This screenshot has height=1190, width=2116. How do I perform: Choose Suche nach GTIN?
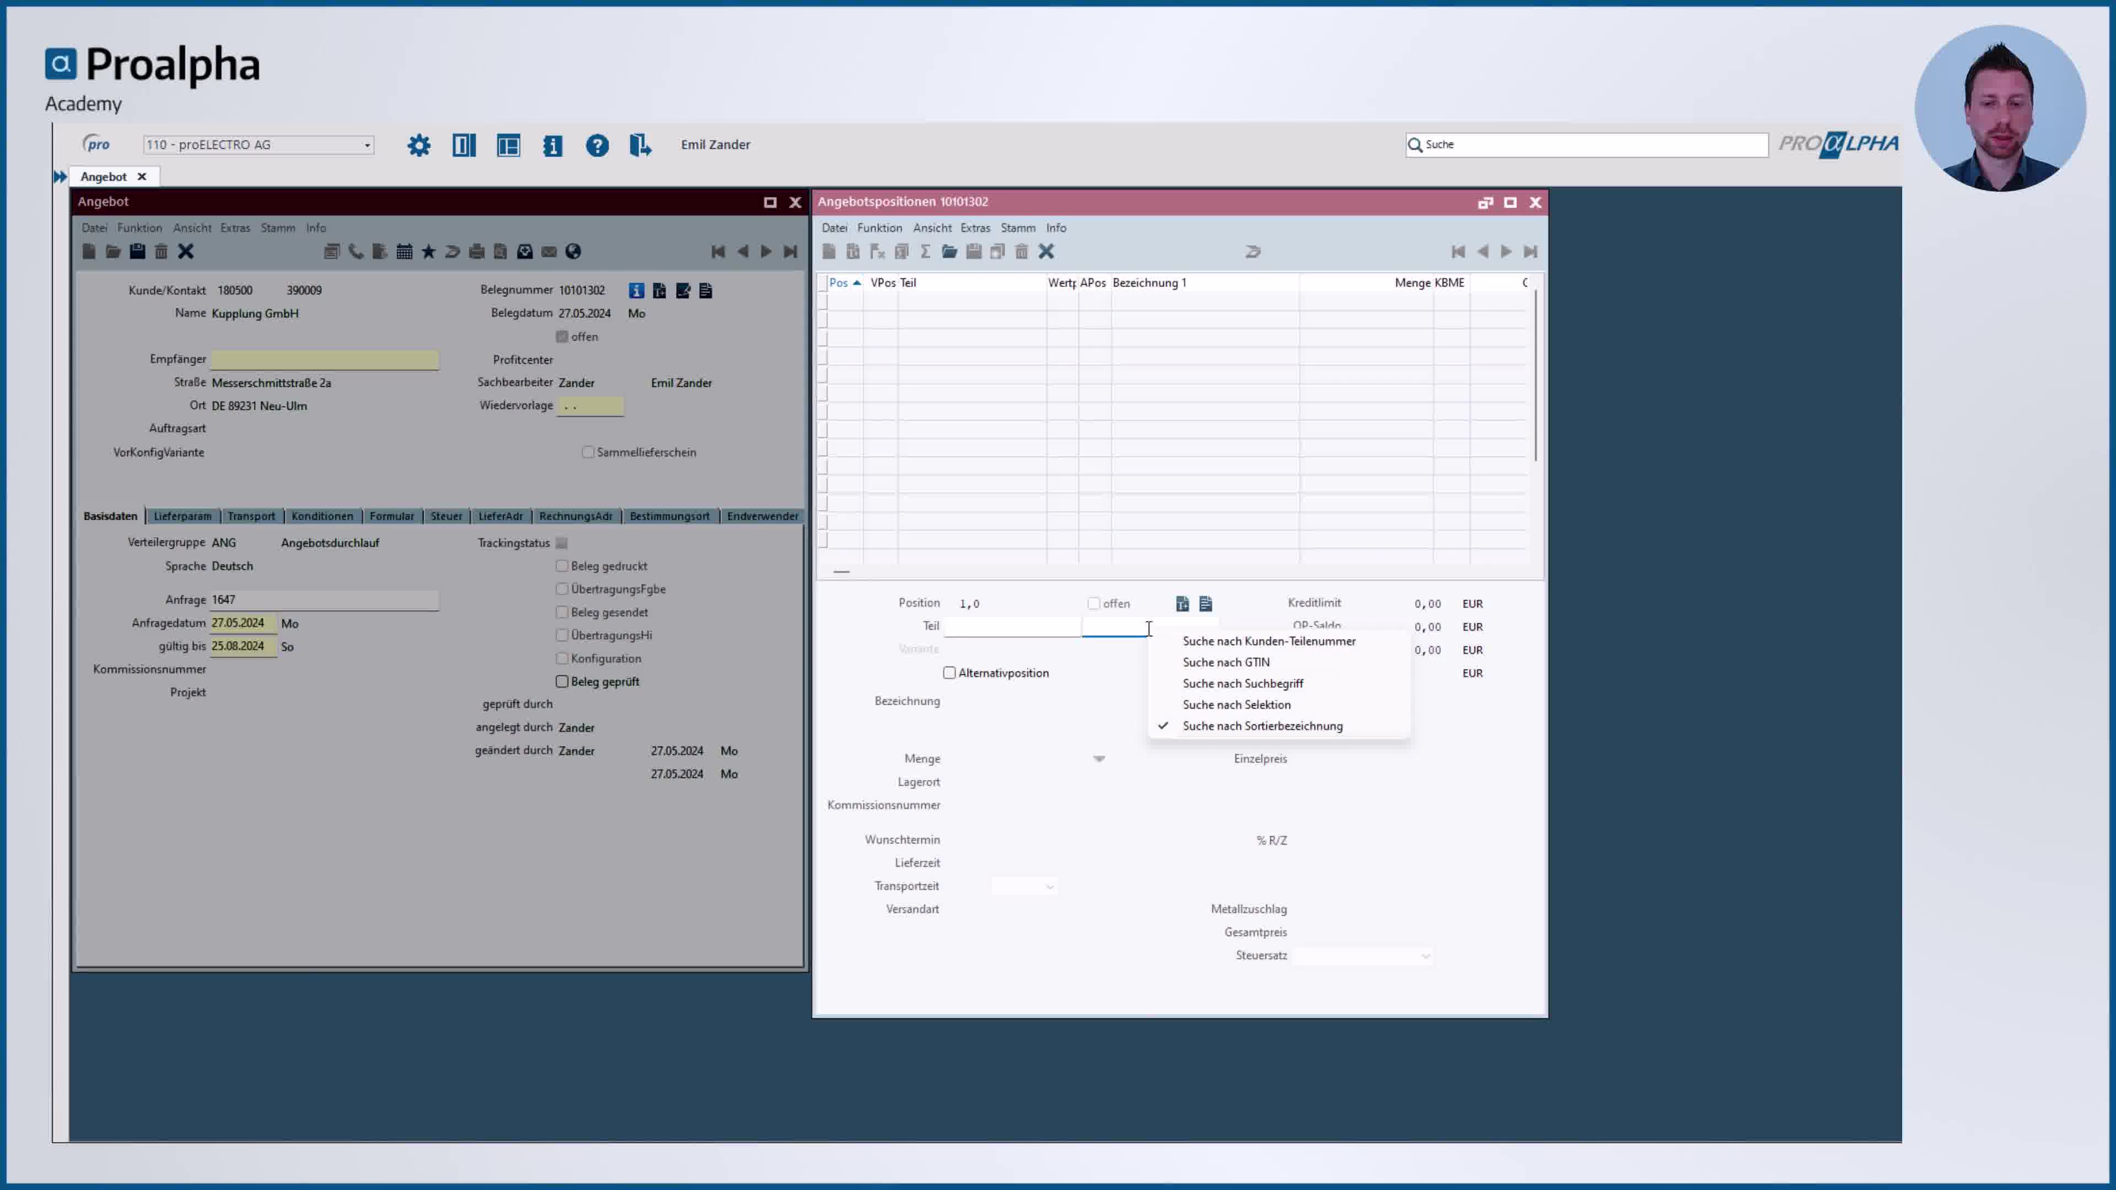1227,663
